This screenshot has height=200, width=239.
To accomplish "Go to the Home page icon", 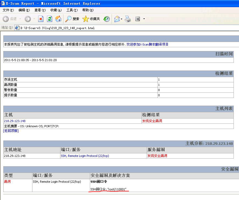I will point(58,19).
